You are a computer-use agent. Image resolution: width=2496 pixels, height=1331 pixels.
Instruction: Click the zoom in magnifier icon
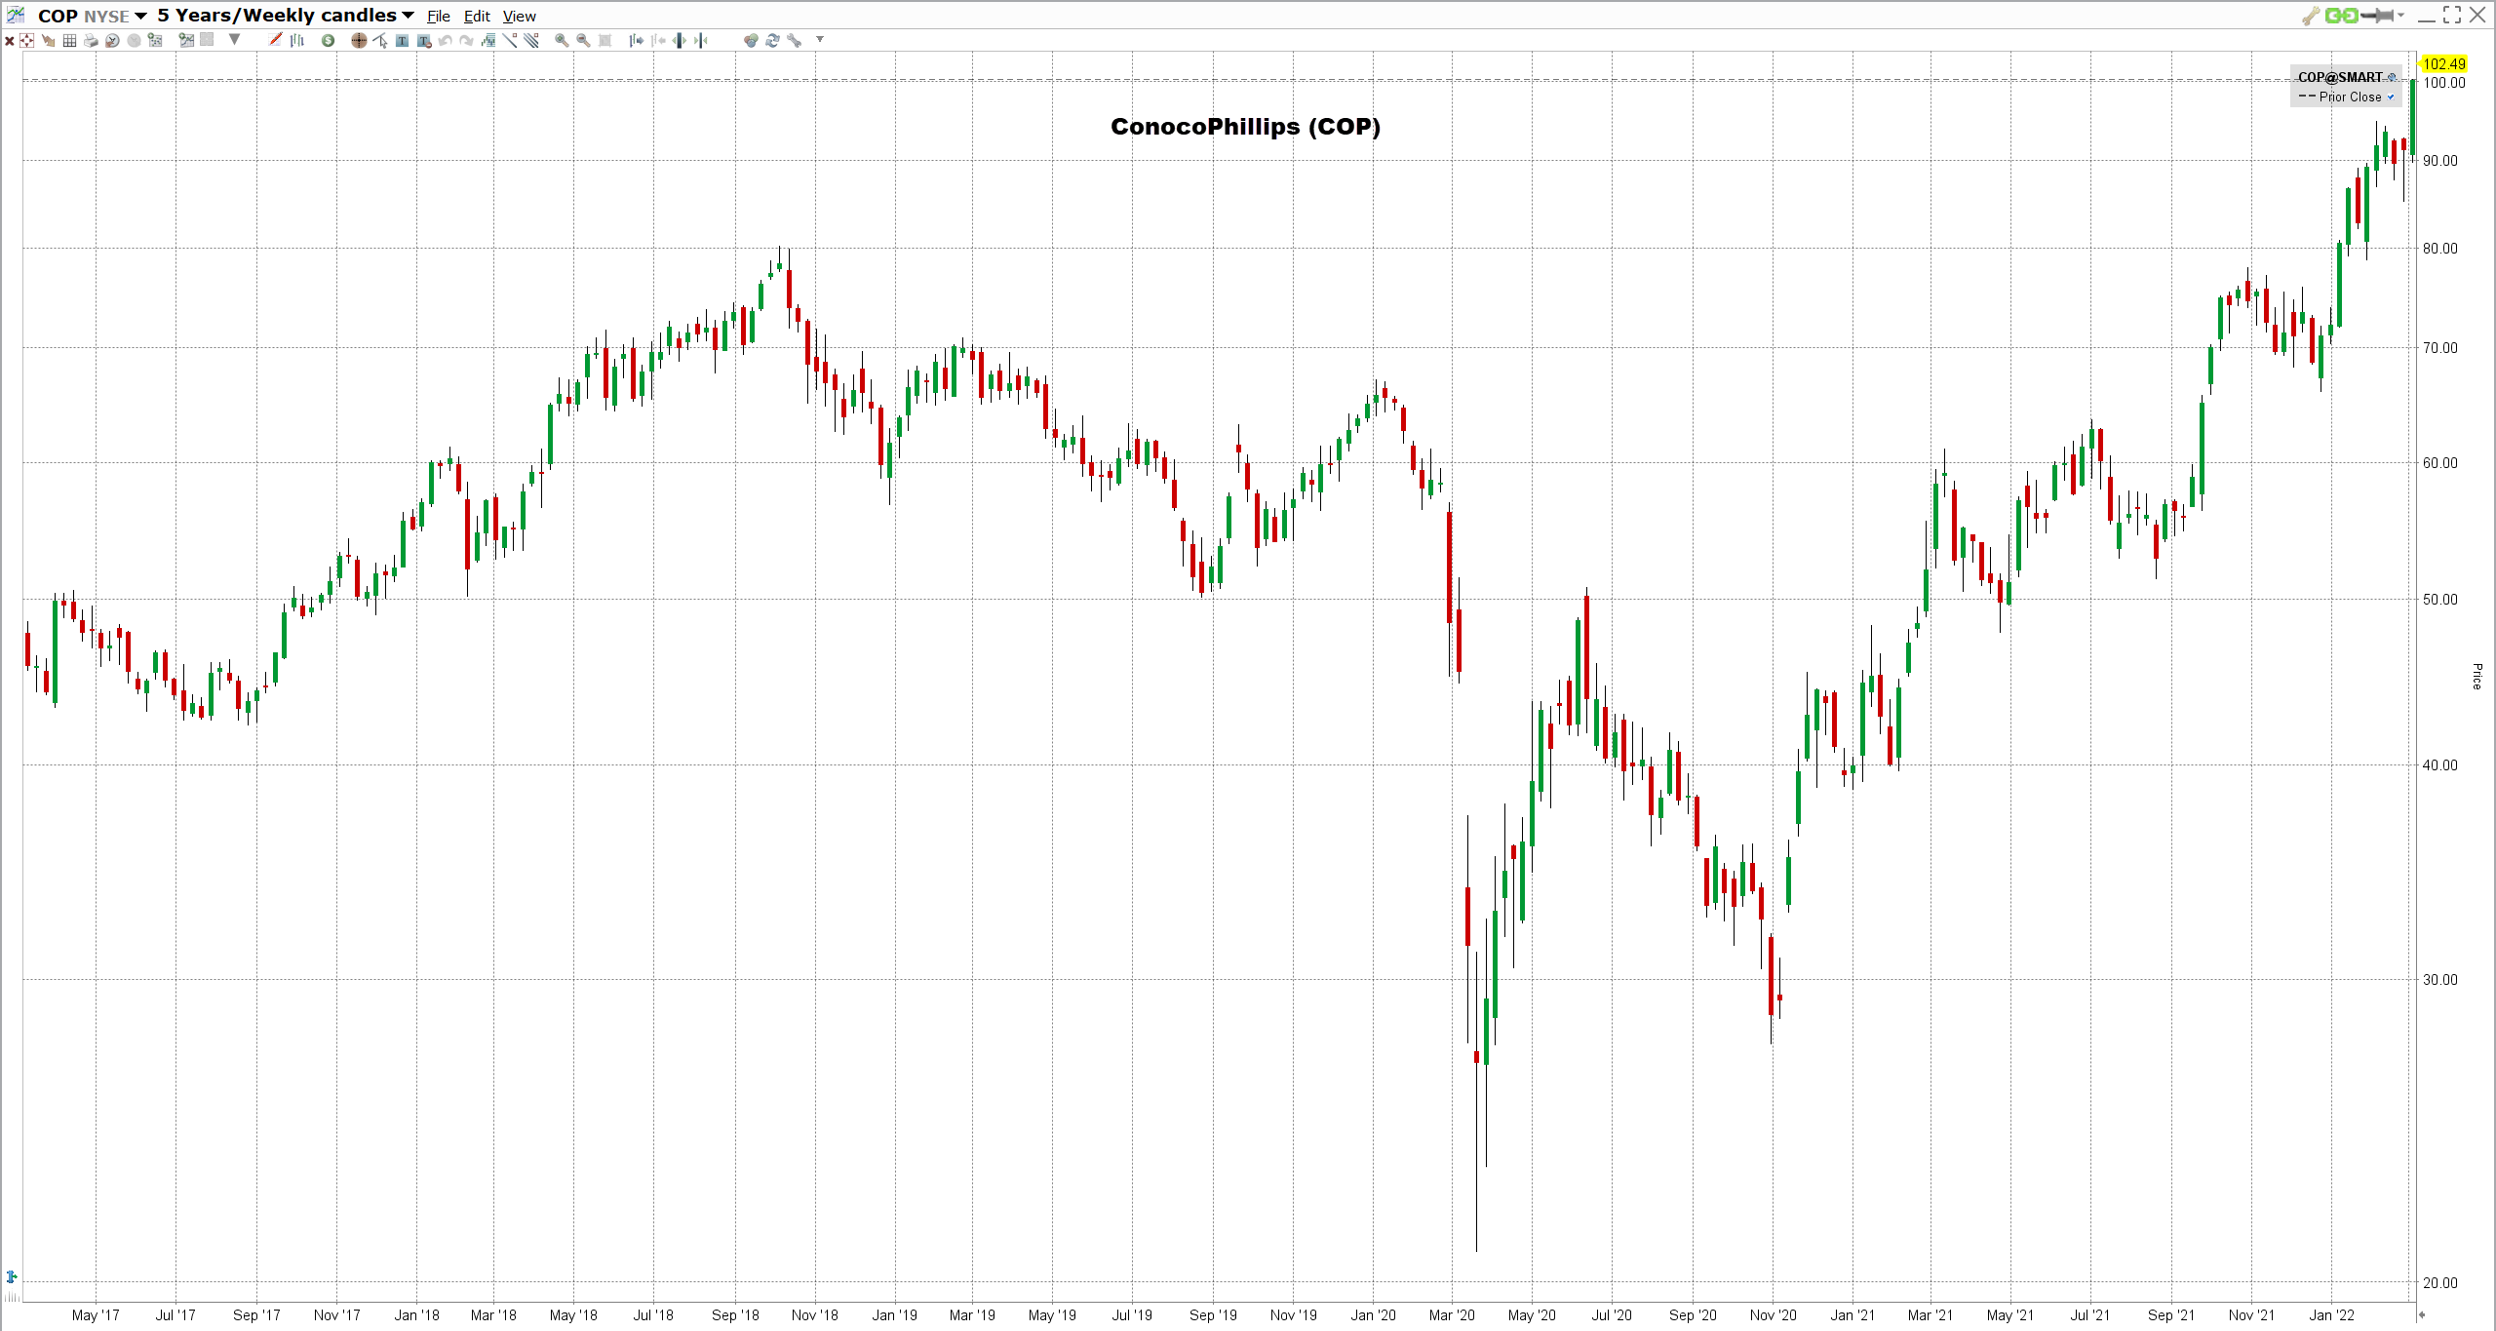[562, 41]
